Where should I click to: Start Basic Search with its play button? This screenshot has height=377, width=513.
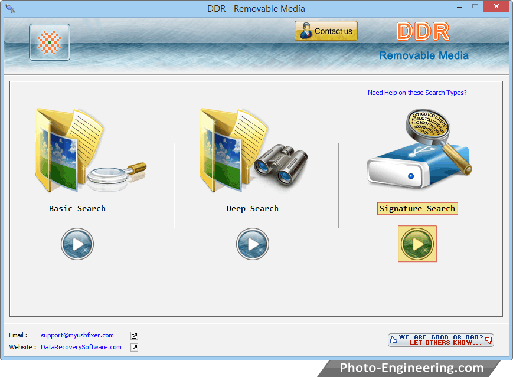coord(77,244)
